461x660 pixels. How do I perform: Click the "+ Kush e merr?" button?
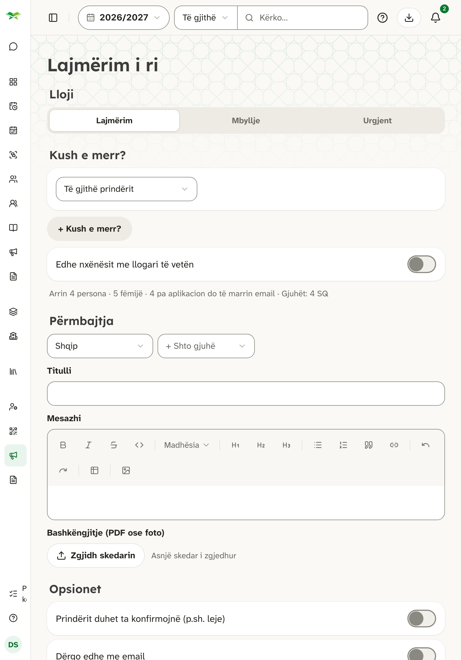coord(89,229)
